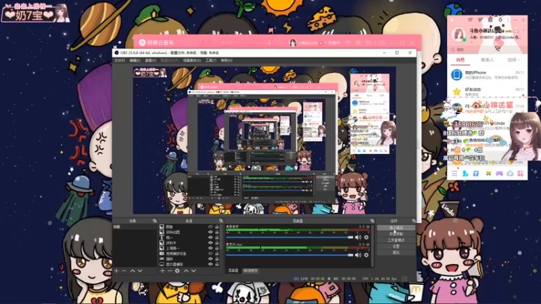Move selected source down in Sources panel
The width and height of the screenshot is (541, 304).
click(x=193, y=271)
